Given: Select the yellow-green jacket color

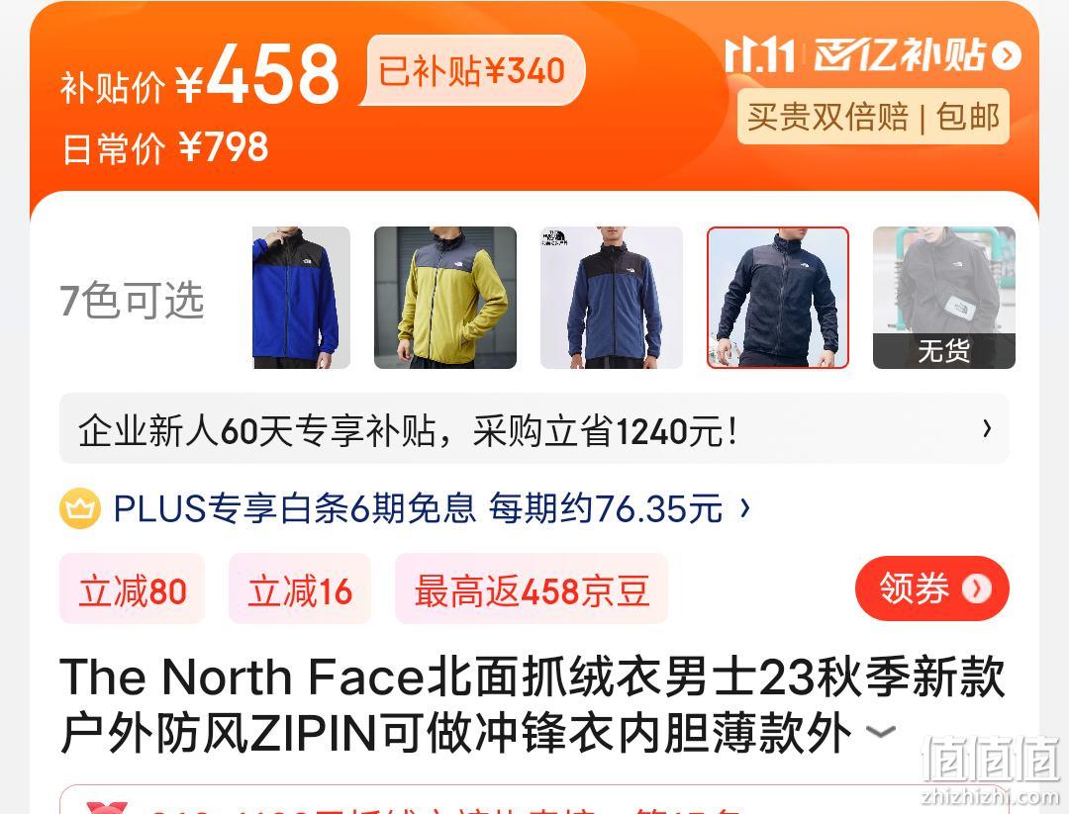Looking at the screenshot, I should [445, 298].
